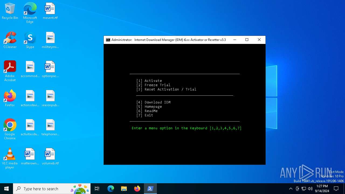
Task: Click the '[1] Activate' menu line
Action: [149, 81]
